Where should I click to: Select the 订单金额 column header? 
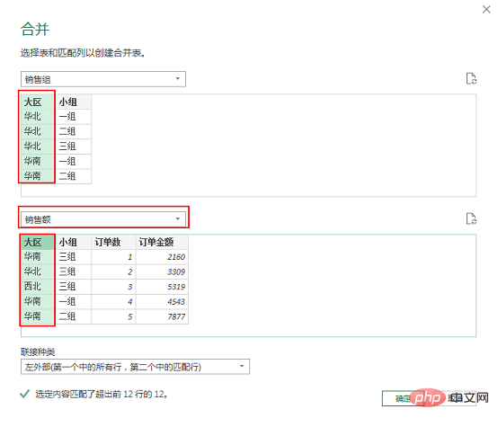(x=162, y=242)
